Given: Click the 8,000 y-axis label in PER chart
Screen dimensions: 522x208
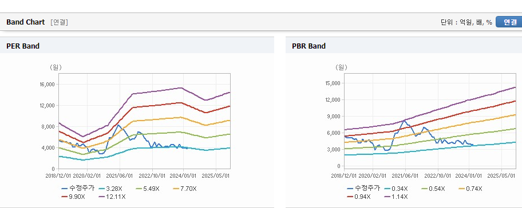Looking at the screenshot, I should click(48, 127).
